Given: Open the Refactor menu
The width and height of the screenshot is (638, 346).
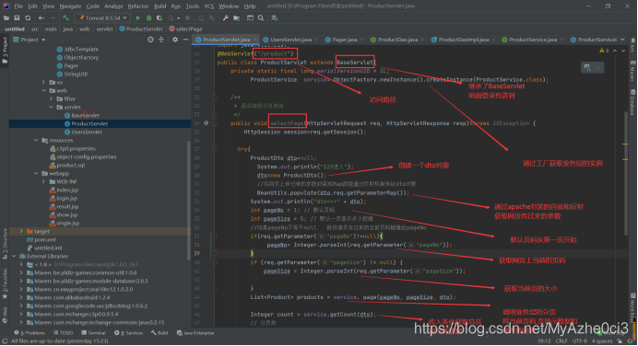Looking at the screenshot, I should (138, 6).
